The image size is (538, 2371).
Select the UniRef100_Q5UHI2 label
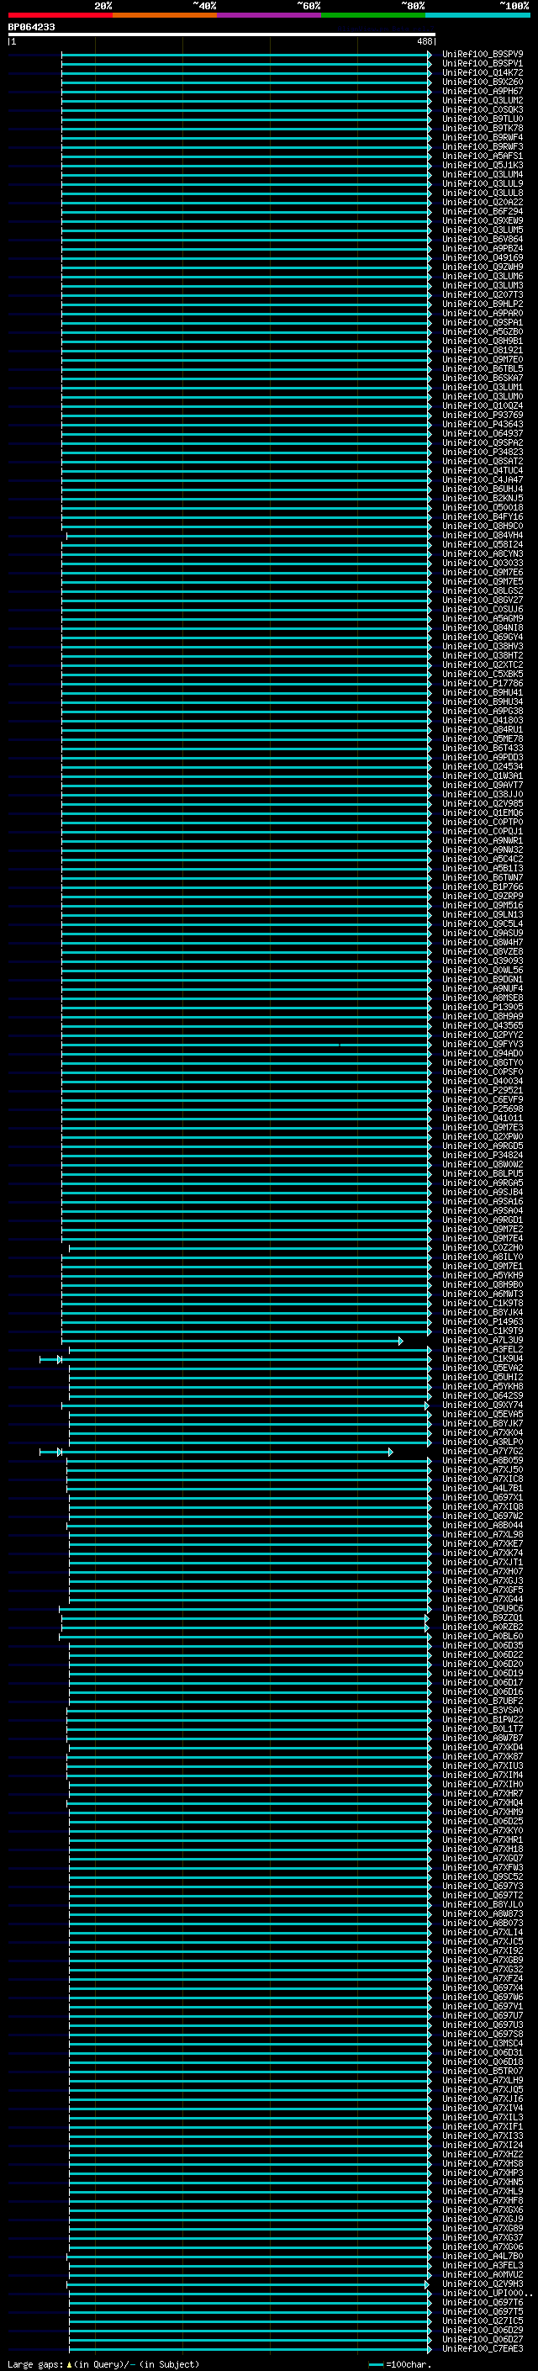point(483,1377)
